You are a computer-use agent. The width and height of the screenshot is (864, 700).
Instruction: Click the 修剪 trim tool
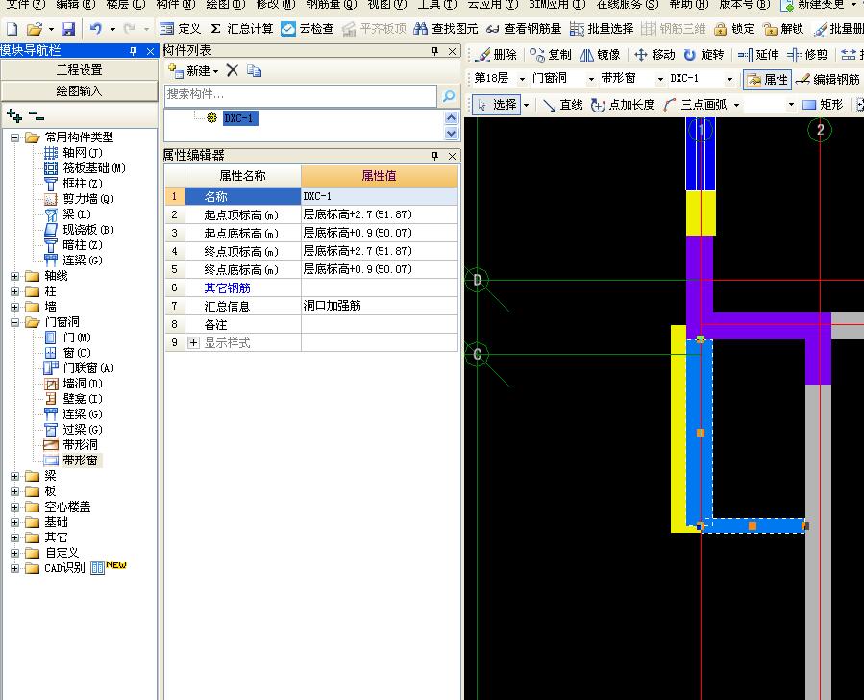point(807,55)
